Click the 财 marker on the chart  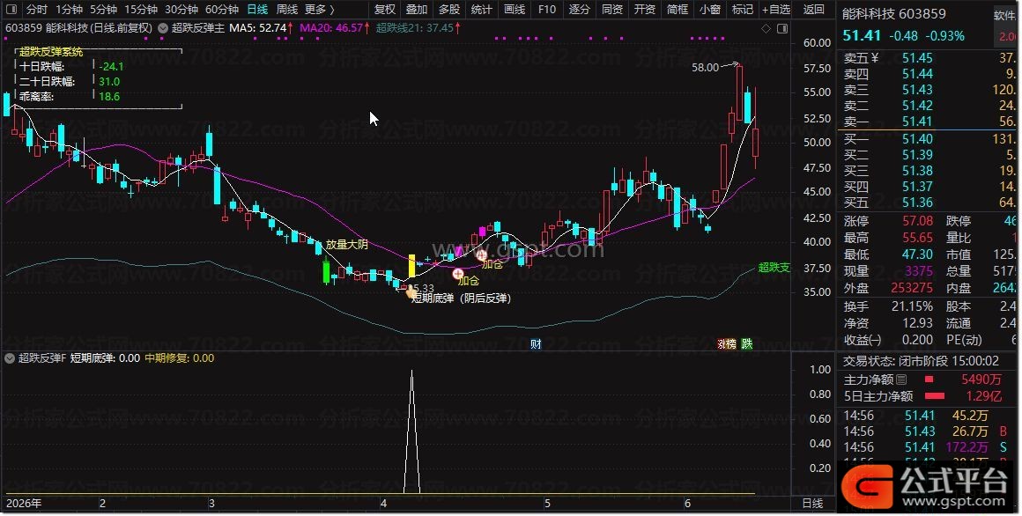point(536,344)
